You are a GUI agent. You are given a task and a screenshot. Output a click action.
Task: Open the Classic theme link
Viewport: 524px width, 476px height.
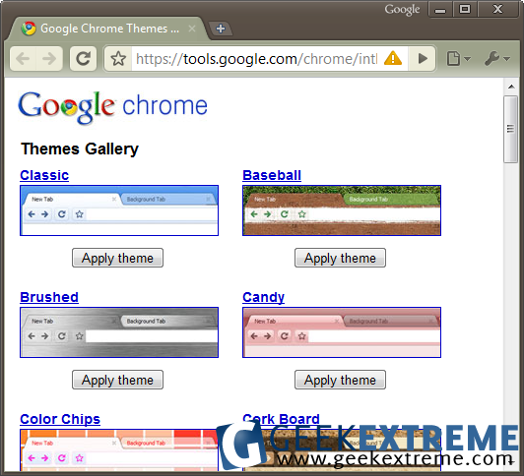[x=44, y=175]
